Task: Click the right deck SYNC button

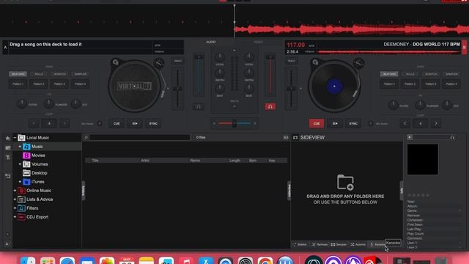Action: tap(353, 123)
